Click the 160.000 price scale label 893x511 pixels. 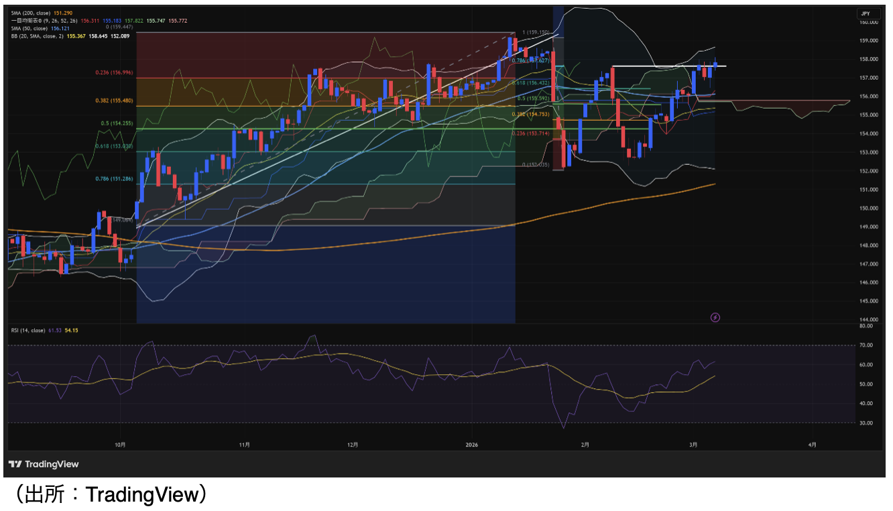[869, 22]
